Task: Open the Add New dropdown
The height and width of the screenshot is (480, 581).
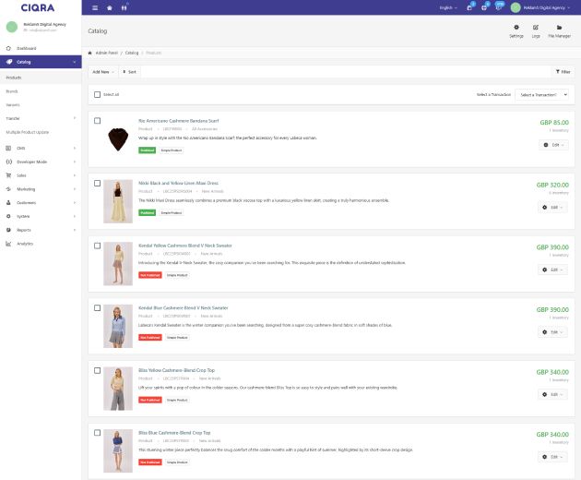Action: (102, 71)
